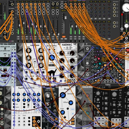The width and height of the screenshot is (129, 129).
Task: Click Poly Scala Quantizer INPUT jack
Action: [x=5, y=56]
